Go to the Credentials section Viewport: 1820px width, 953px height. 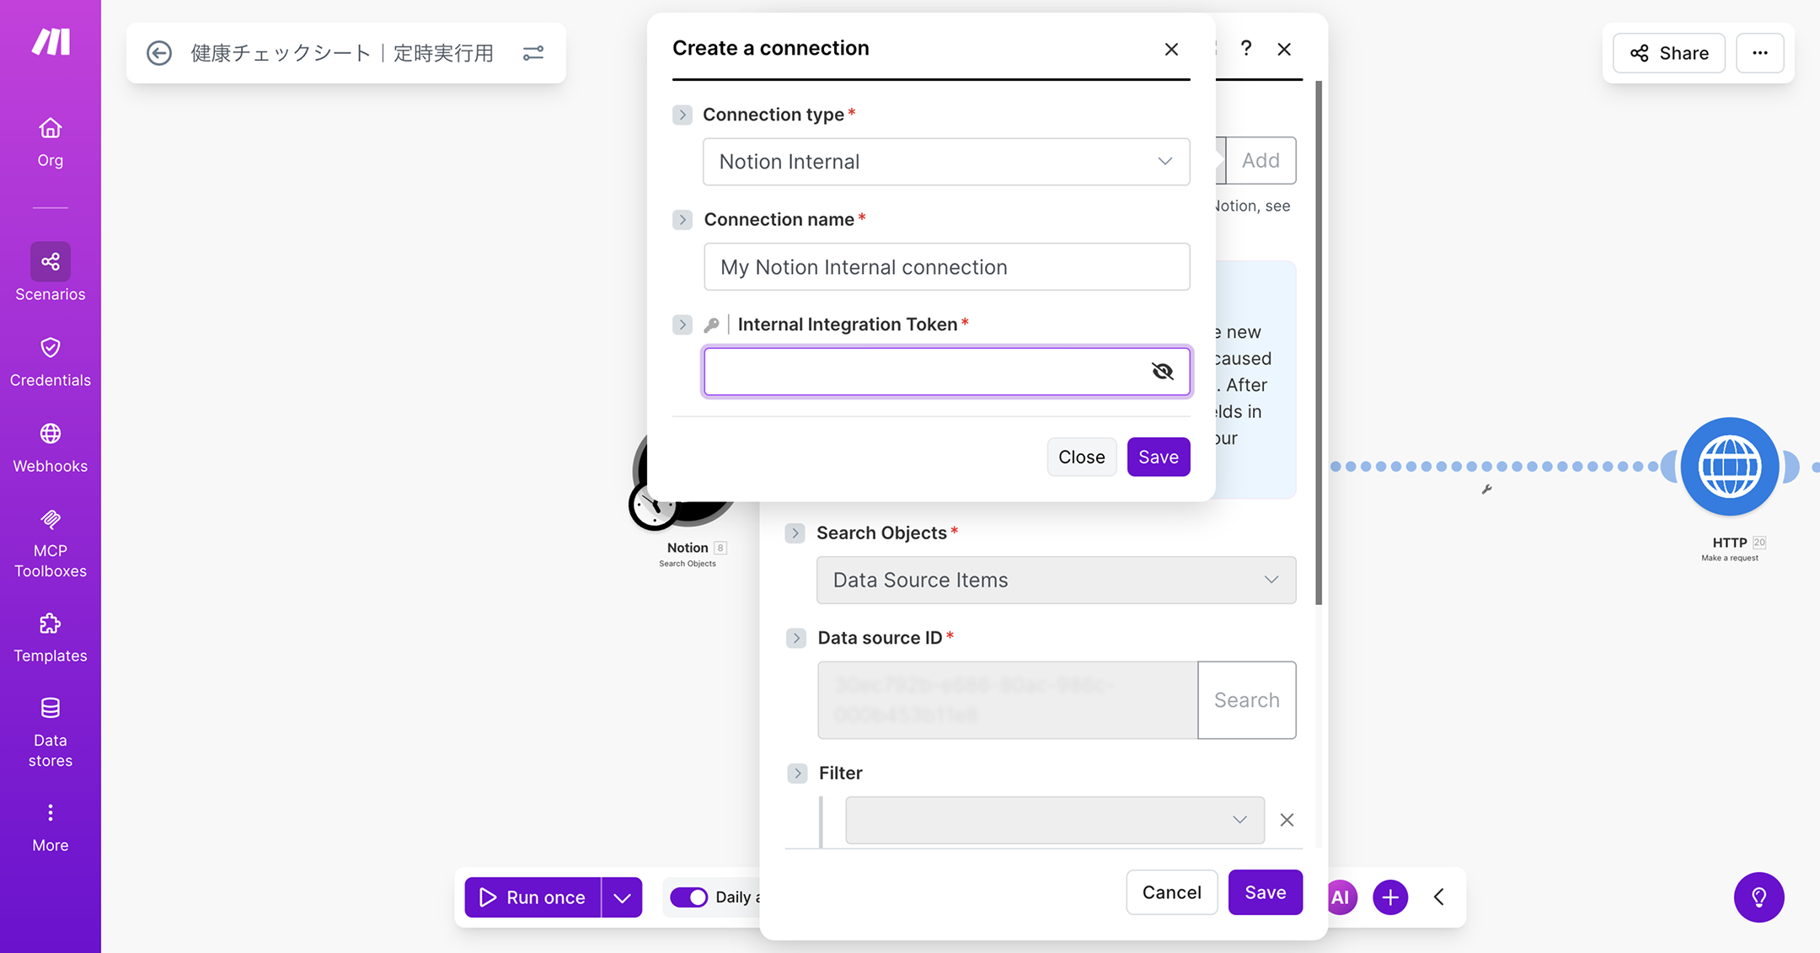tap(50, 361)
